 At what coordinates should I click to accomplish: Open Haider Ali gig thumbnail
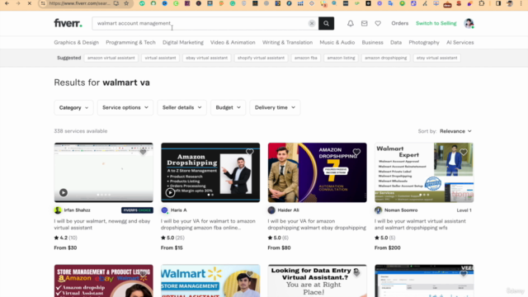(x=317, y=172)
